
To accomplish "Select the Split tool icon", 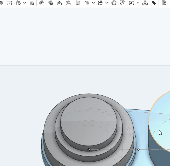I will [x=9, y=3].
